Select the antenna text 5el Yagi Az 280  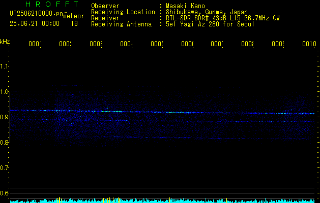[193, 24]
